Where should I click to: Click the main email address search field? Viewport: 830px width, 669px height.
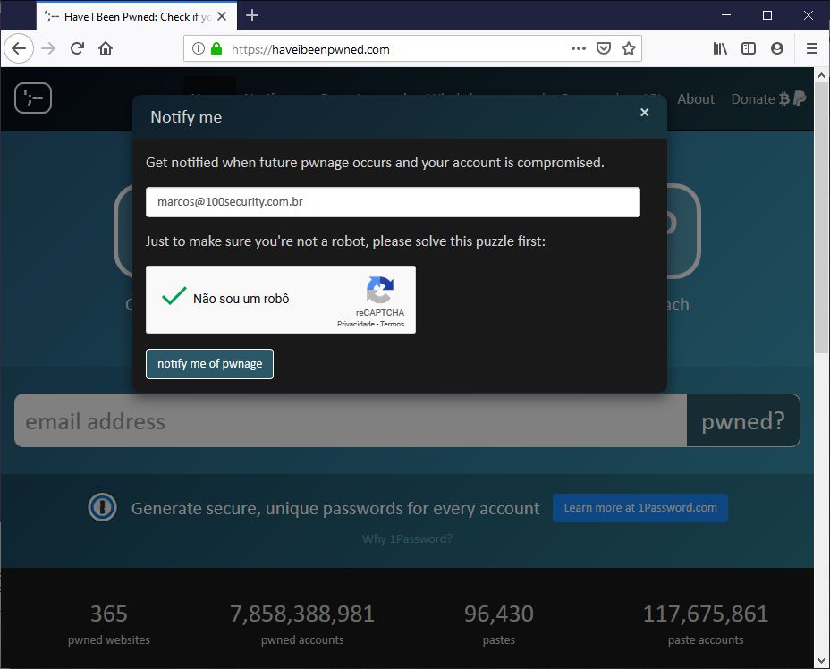click(351, 420)
